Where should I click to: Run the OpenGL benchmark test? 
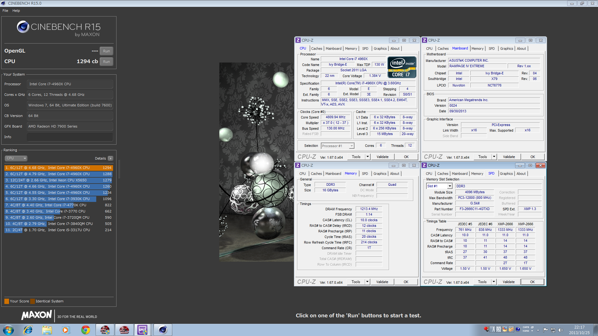(106, 51)
